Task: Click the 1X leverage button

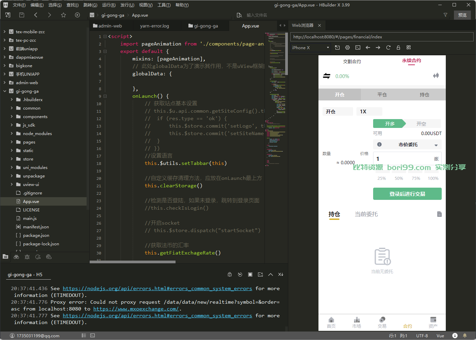Action: click(369, 111)
